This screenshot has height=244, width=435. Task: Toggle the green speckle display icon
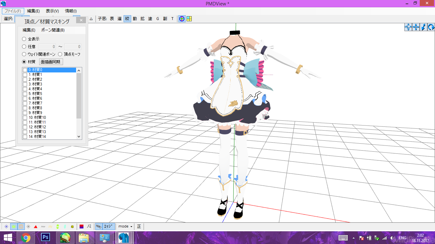(14, 227)
